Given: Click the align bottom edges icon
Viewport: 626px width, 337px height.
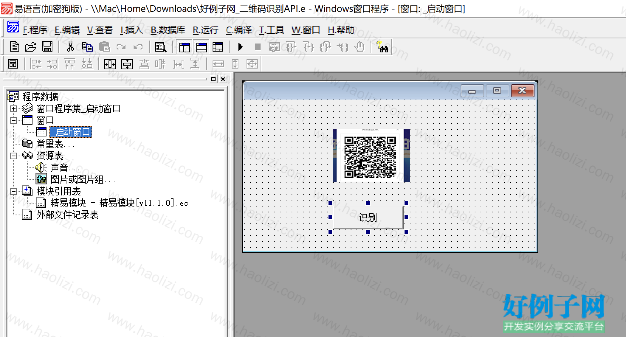Looking at the screenshot, I should [x=87, y=64].
